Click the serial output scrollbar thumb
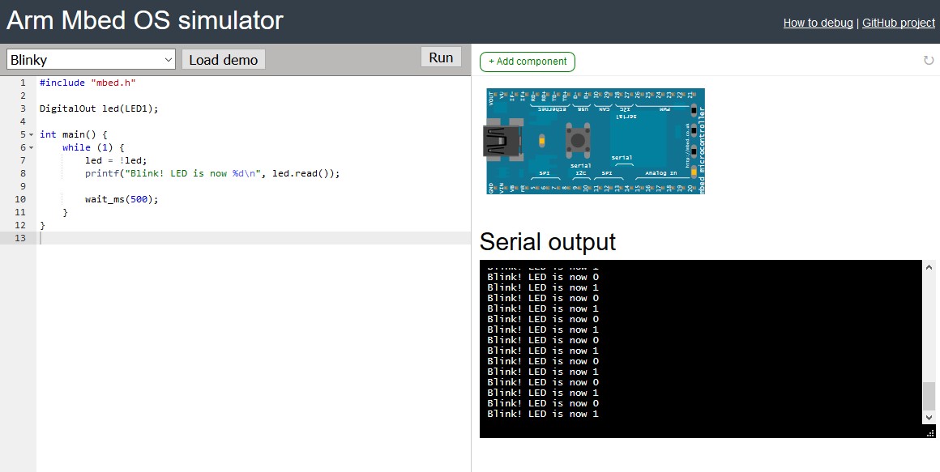The width and height of the screenshot is (940, 472). point(929,396)
